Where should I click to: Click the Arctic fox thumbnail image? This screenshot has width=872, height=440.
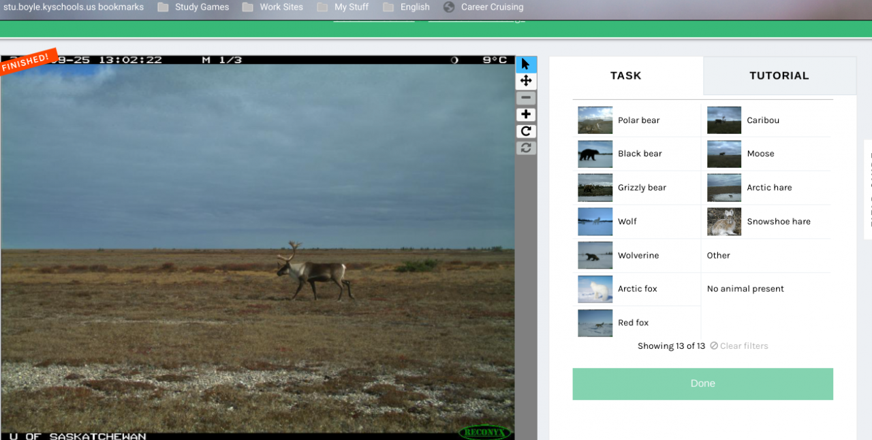pos(595,289)
